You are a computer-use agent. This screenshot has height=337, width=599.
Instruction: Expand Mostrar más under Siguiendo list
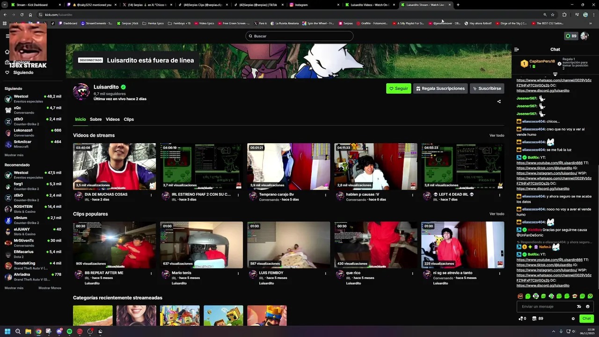click(14, 155)
